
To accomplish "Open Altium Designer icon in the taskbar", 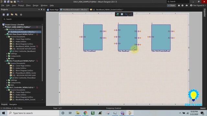I will tap(130, 113).
